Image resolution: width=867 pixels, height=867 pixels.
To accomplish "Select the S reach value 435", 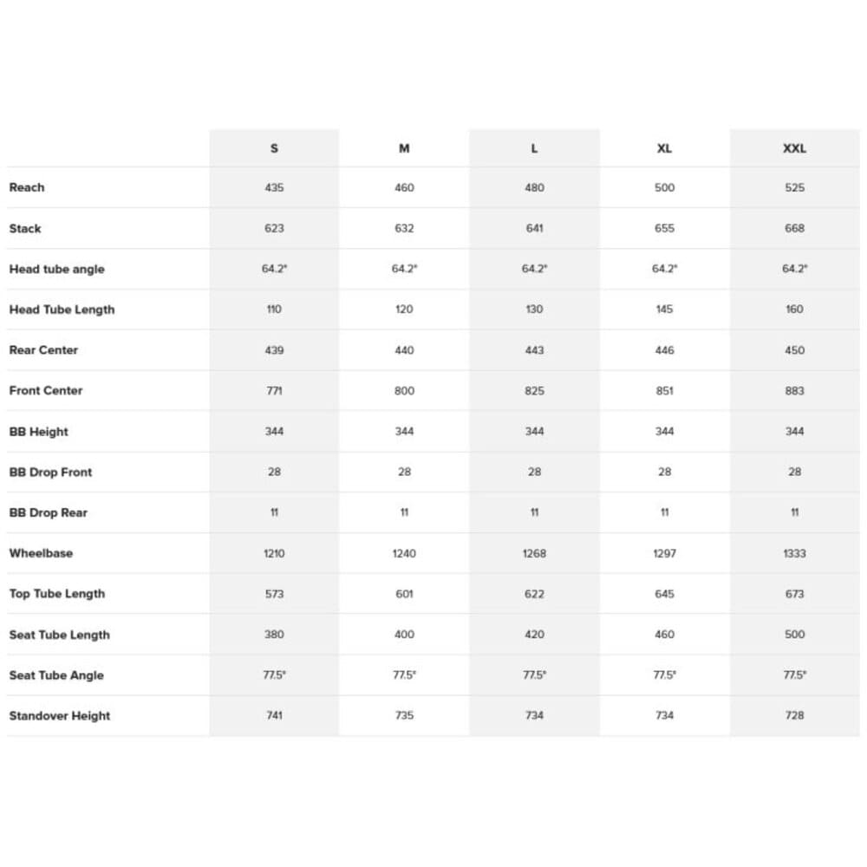I will (274, 187).
